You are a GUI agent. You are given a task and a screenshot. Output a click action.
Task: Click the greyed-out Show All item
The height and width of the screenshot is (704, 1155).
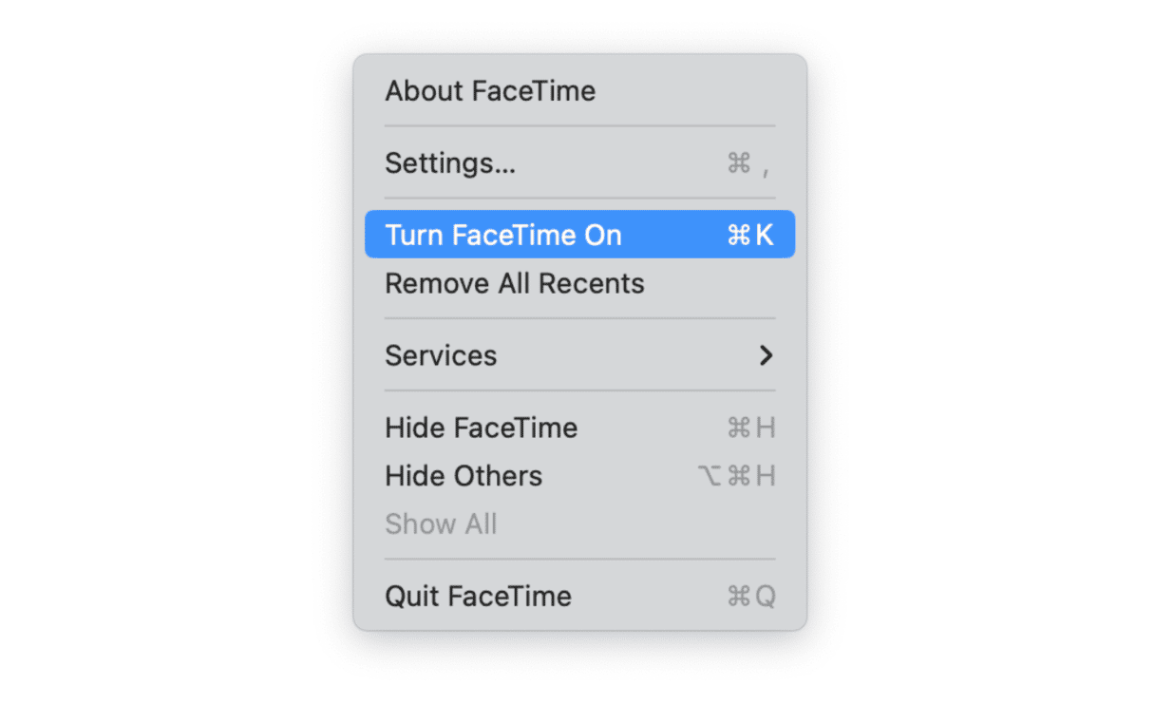coord(441,523)
